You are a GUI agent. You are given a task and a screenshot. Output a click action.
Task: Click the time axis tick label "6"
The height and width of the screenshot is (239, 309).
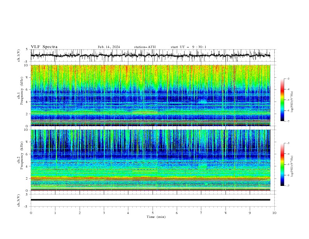pos(177,213)
